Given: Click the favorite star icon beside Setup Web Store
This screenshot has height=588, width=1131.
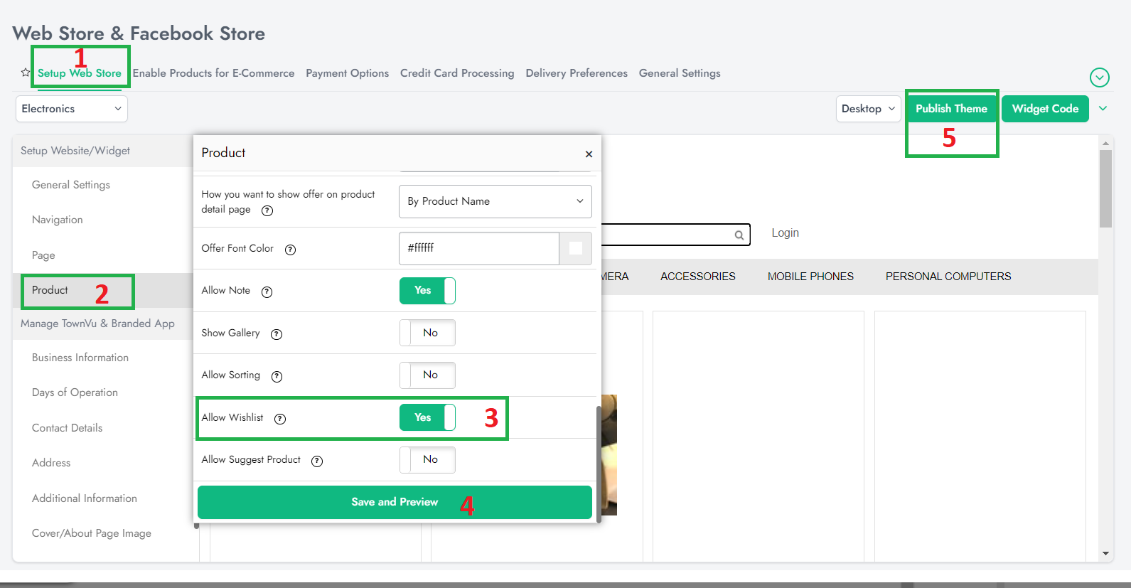Looking at the screenshot, I should click(26, 73).
